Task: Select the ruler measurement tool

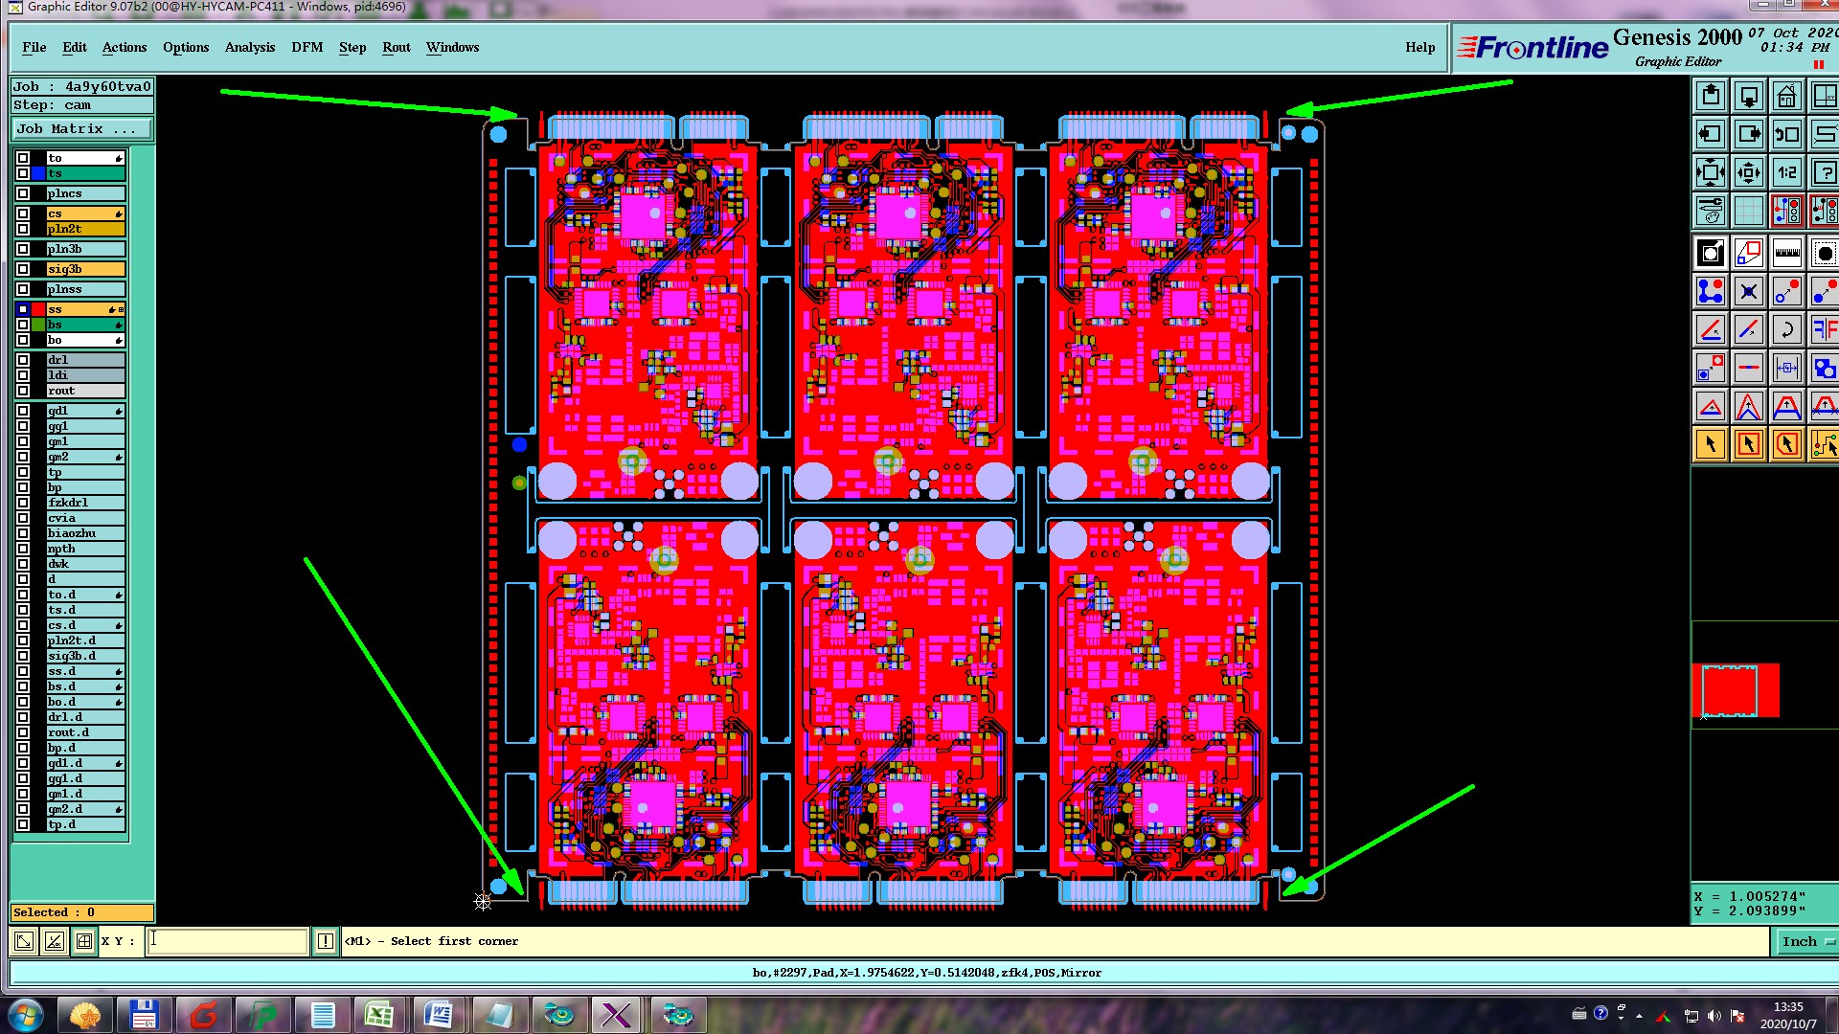Action: pos(1786,254)
